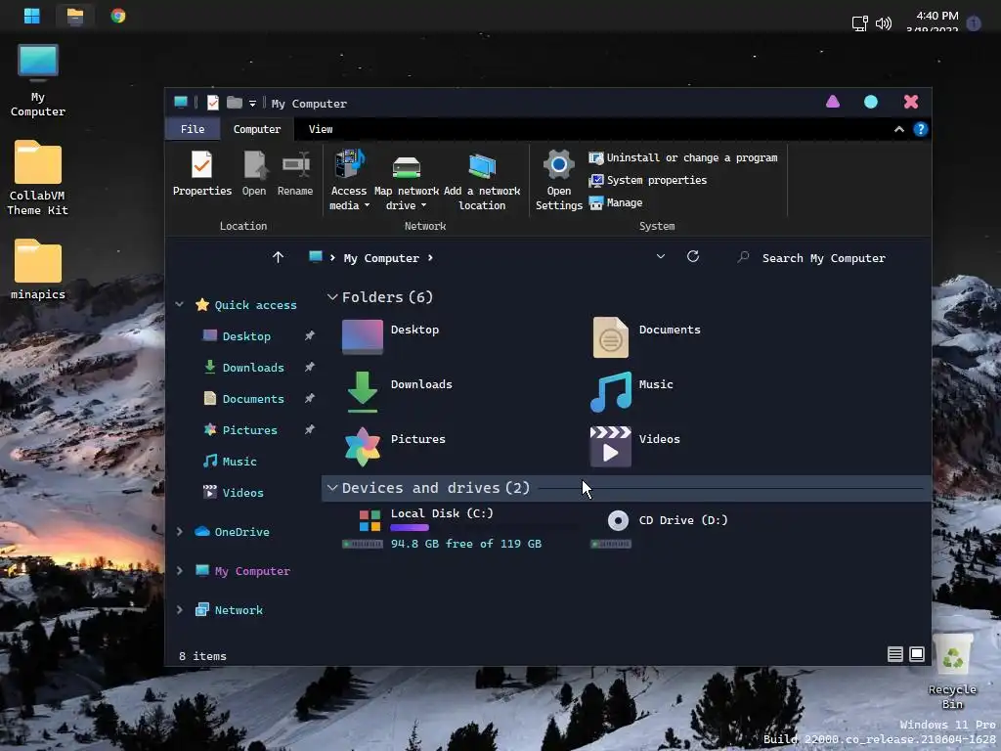Open File Explorer from the taskbar
This screenshot has width=1001, height=751.
[75, 16]
